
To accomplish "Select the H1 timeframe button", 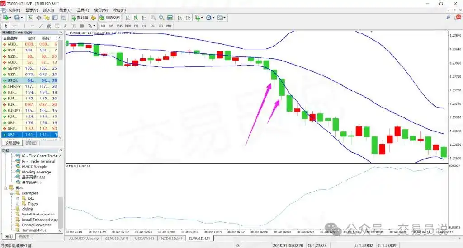I will click(137, 26).
